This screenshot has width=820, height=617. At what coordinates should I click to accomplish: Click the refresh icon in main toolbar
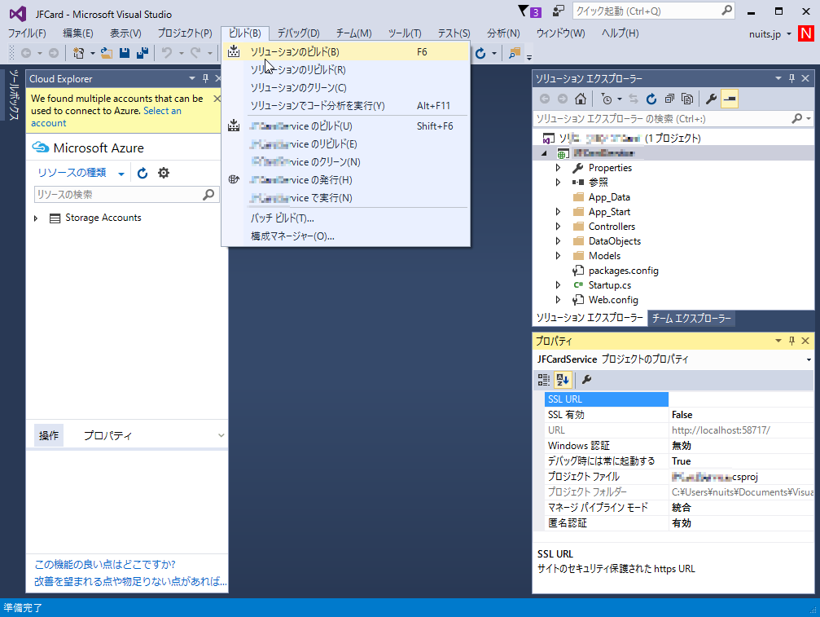click(x=480, y=53)
